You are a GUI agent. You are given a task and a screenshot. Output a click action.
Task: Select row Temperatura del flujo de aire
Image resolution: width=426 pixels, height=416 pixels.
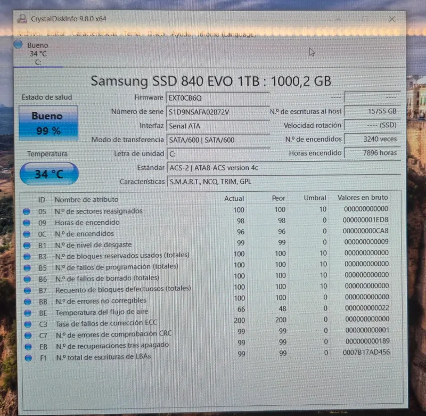(207, 311)
